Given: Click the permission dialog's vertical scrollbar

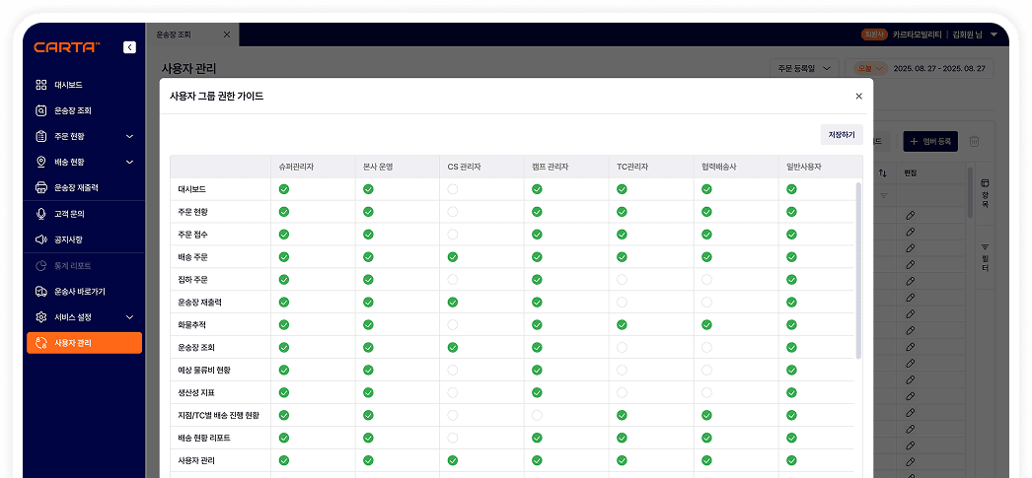Looking at the screenshot, I should coord(858,271).
